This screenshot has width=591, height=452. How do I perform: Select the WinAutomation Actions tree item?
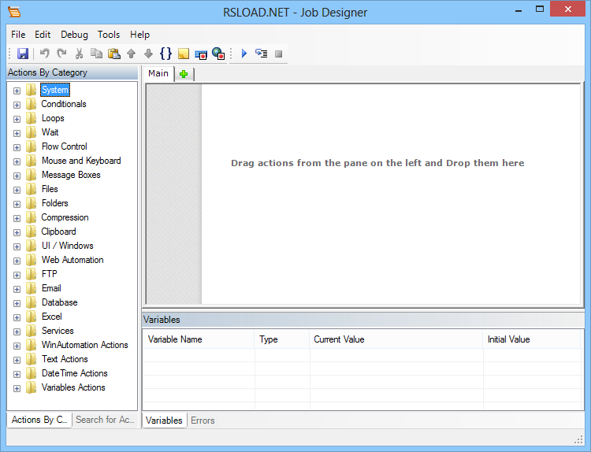85,345
